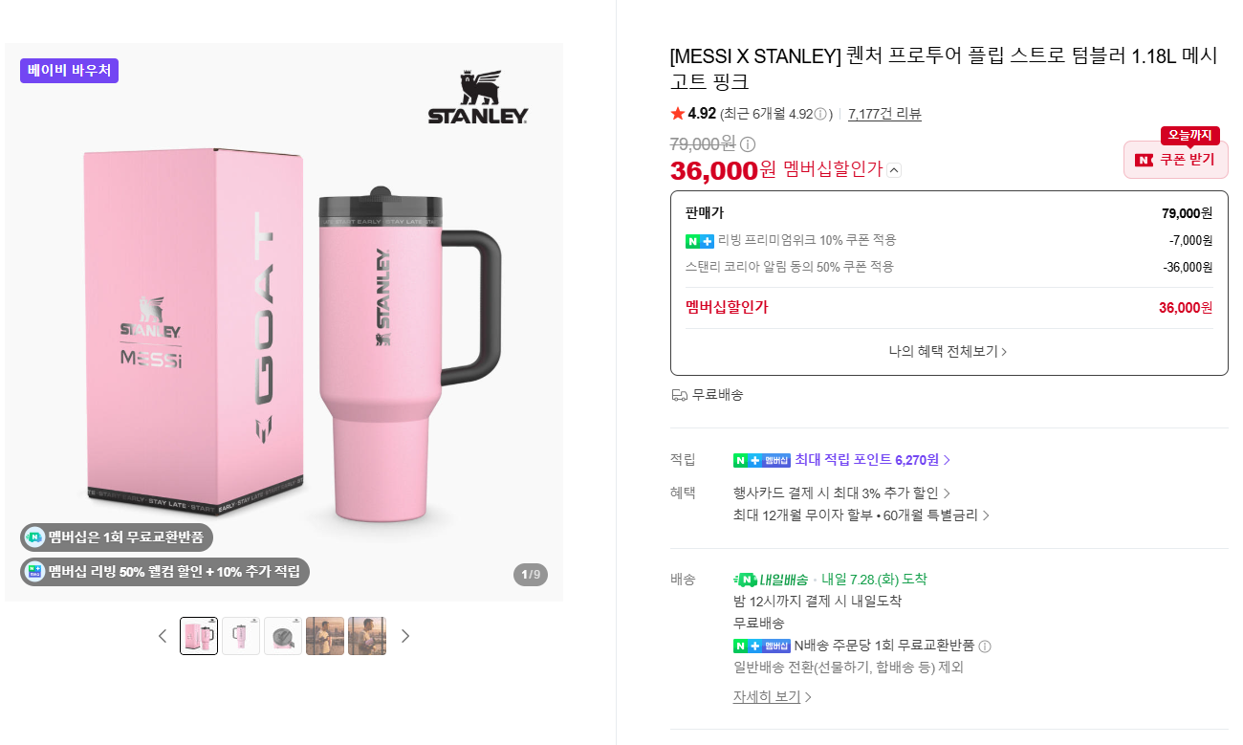Open 최대 12개월 무이자 할부 info

pos(861,515)
